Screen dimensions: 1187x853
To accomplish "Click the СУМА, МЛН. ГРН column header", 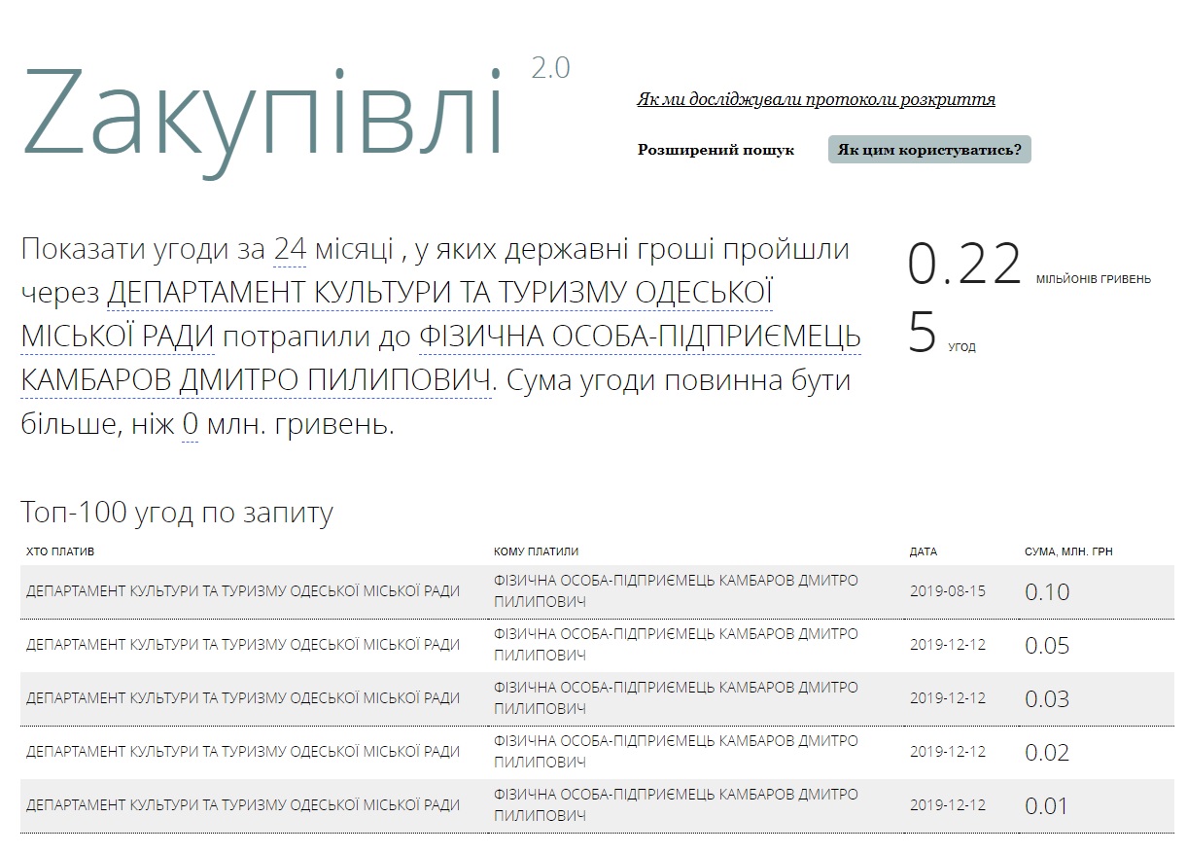I will (x=1068, y=551).
